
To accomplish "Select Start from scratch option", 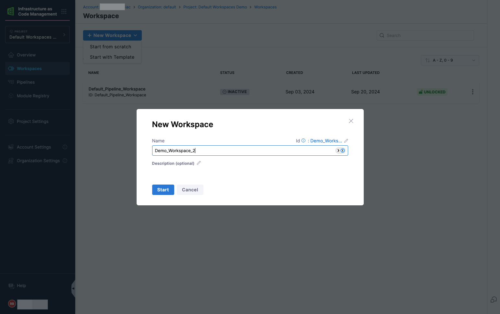I will [111, 47].
